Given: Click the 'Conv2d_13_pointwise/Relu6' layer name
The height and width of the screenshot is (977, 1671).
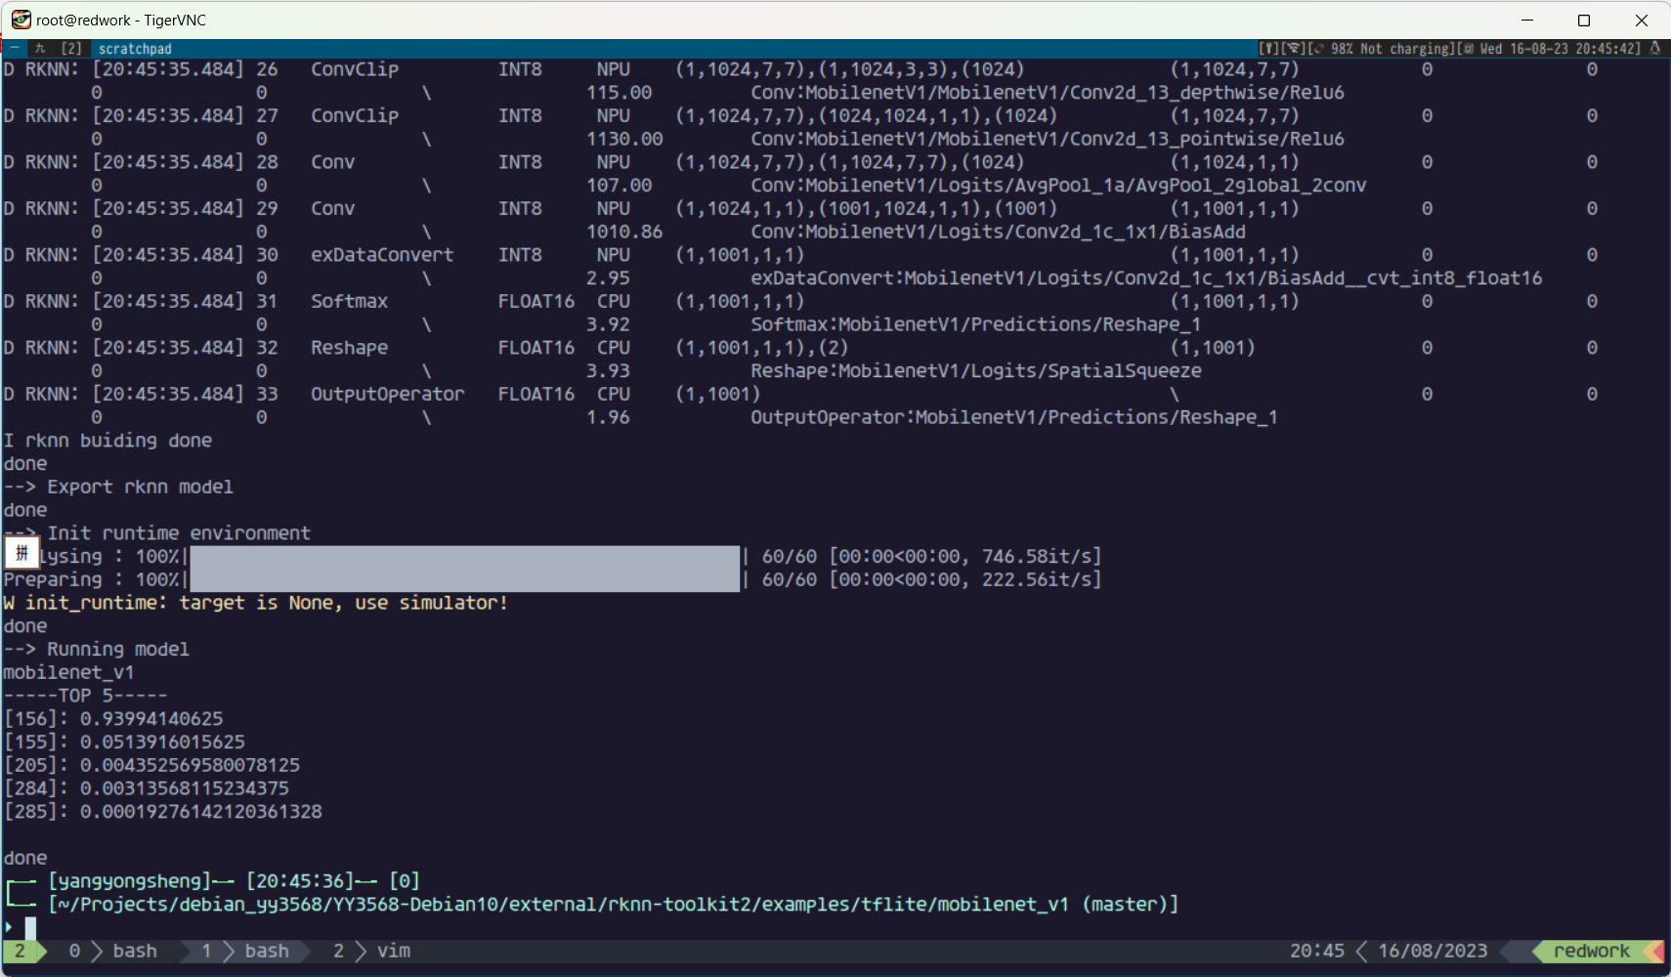Looking at the screenshot, I should pyautogui.click(x=1207, y=140).
